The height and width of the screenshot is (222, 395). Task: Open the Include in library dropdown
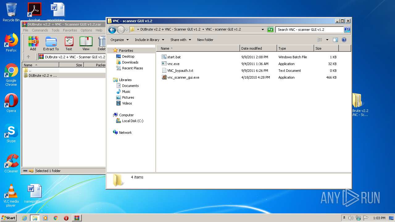[149, 40]
